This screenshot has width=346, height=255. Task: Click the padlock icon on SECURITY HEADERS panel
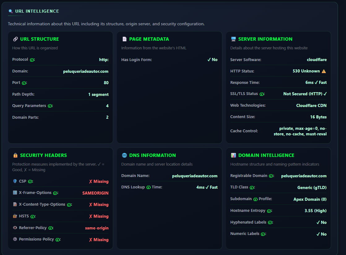(15, 155)
